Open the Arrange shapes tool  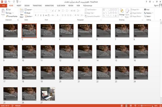pyautogui.click(x=122, y=13)
